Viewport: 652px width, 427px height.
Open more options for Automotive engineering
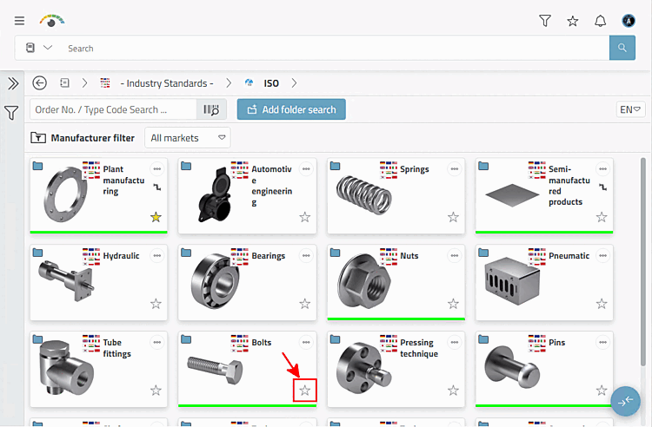[x=306, y=169]
